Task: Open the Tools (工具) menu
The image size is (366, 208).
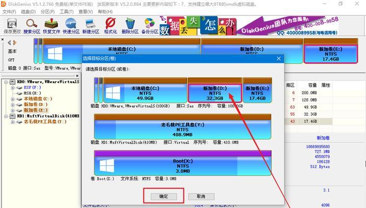Action: coord(67,11)
